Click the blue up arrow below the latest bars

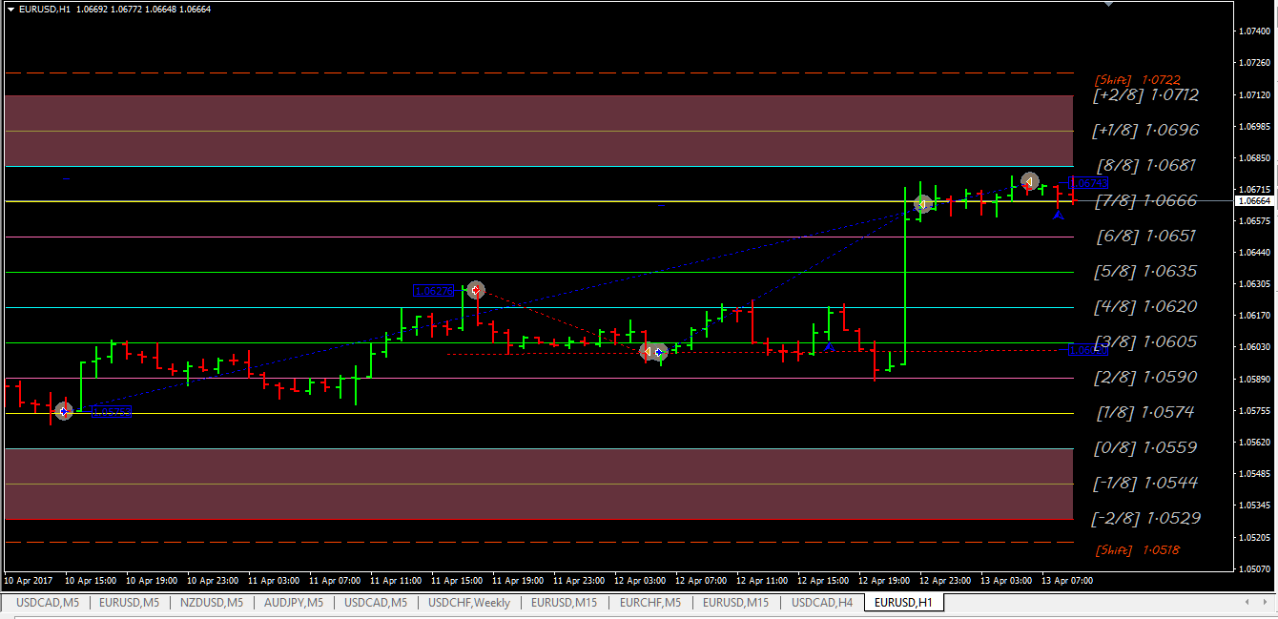pos(1058,216)
